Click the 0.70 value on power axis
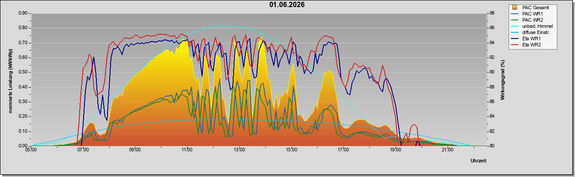The width and height of the screenshot is (575, 177). pos(23,43)
